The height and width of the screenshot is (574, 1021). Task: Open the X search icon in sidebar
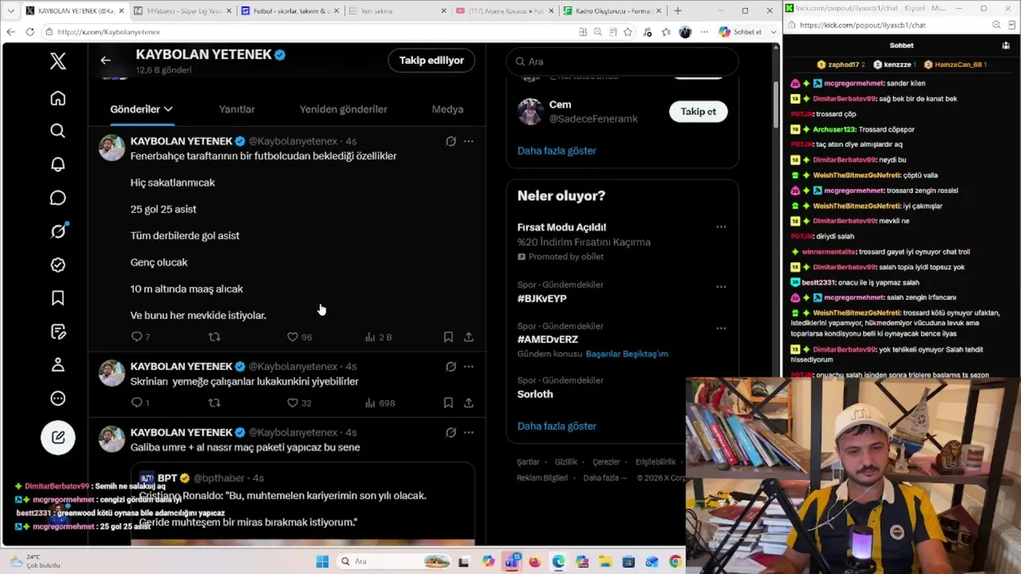point(57,131)
